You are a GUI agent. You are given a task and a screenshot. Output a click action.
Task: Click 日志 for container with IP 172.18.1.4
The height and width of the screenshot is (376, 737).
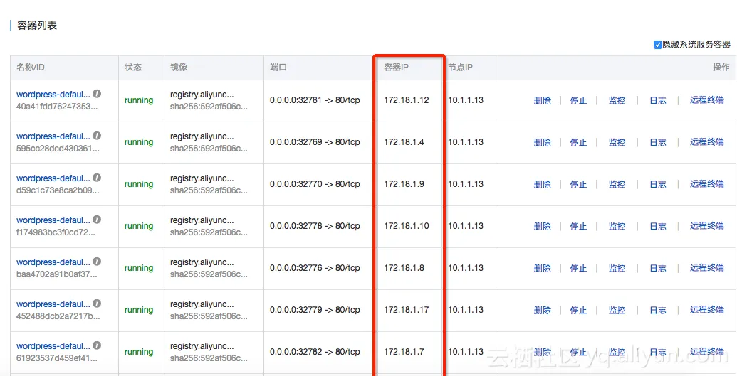pyautogui.click(x=657, y=142)
